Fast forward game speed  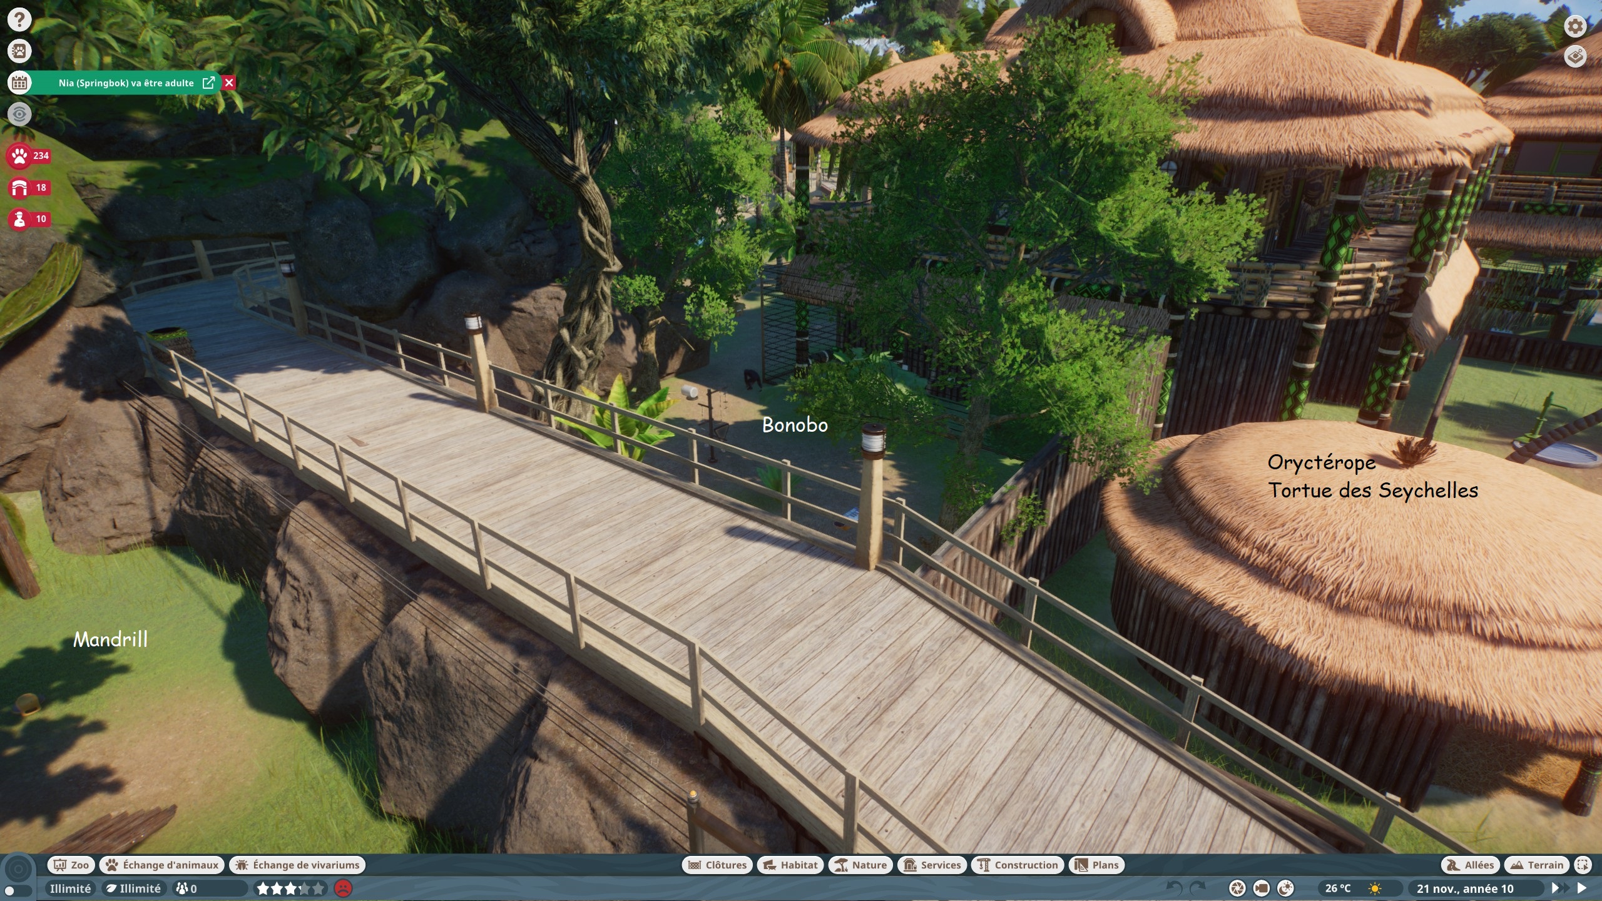(x=1559, y=888)
